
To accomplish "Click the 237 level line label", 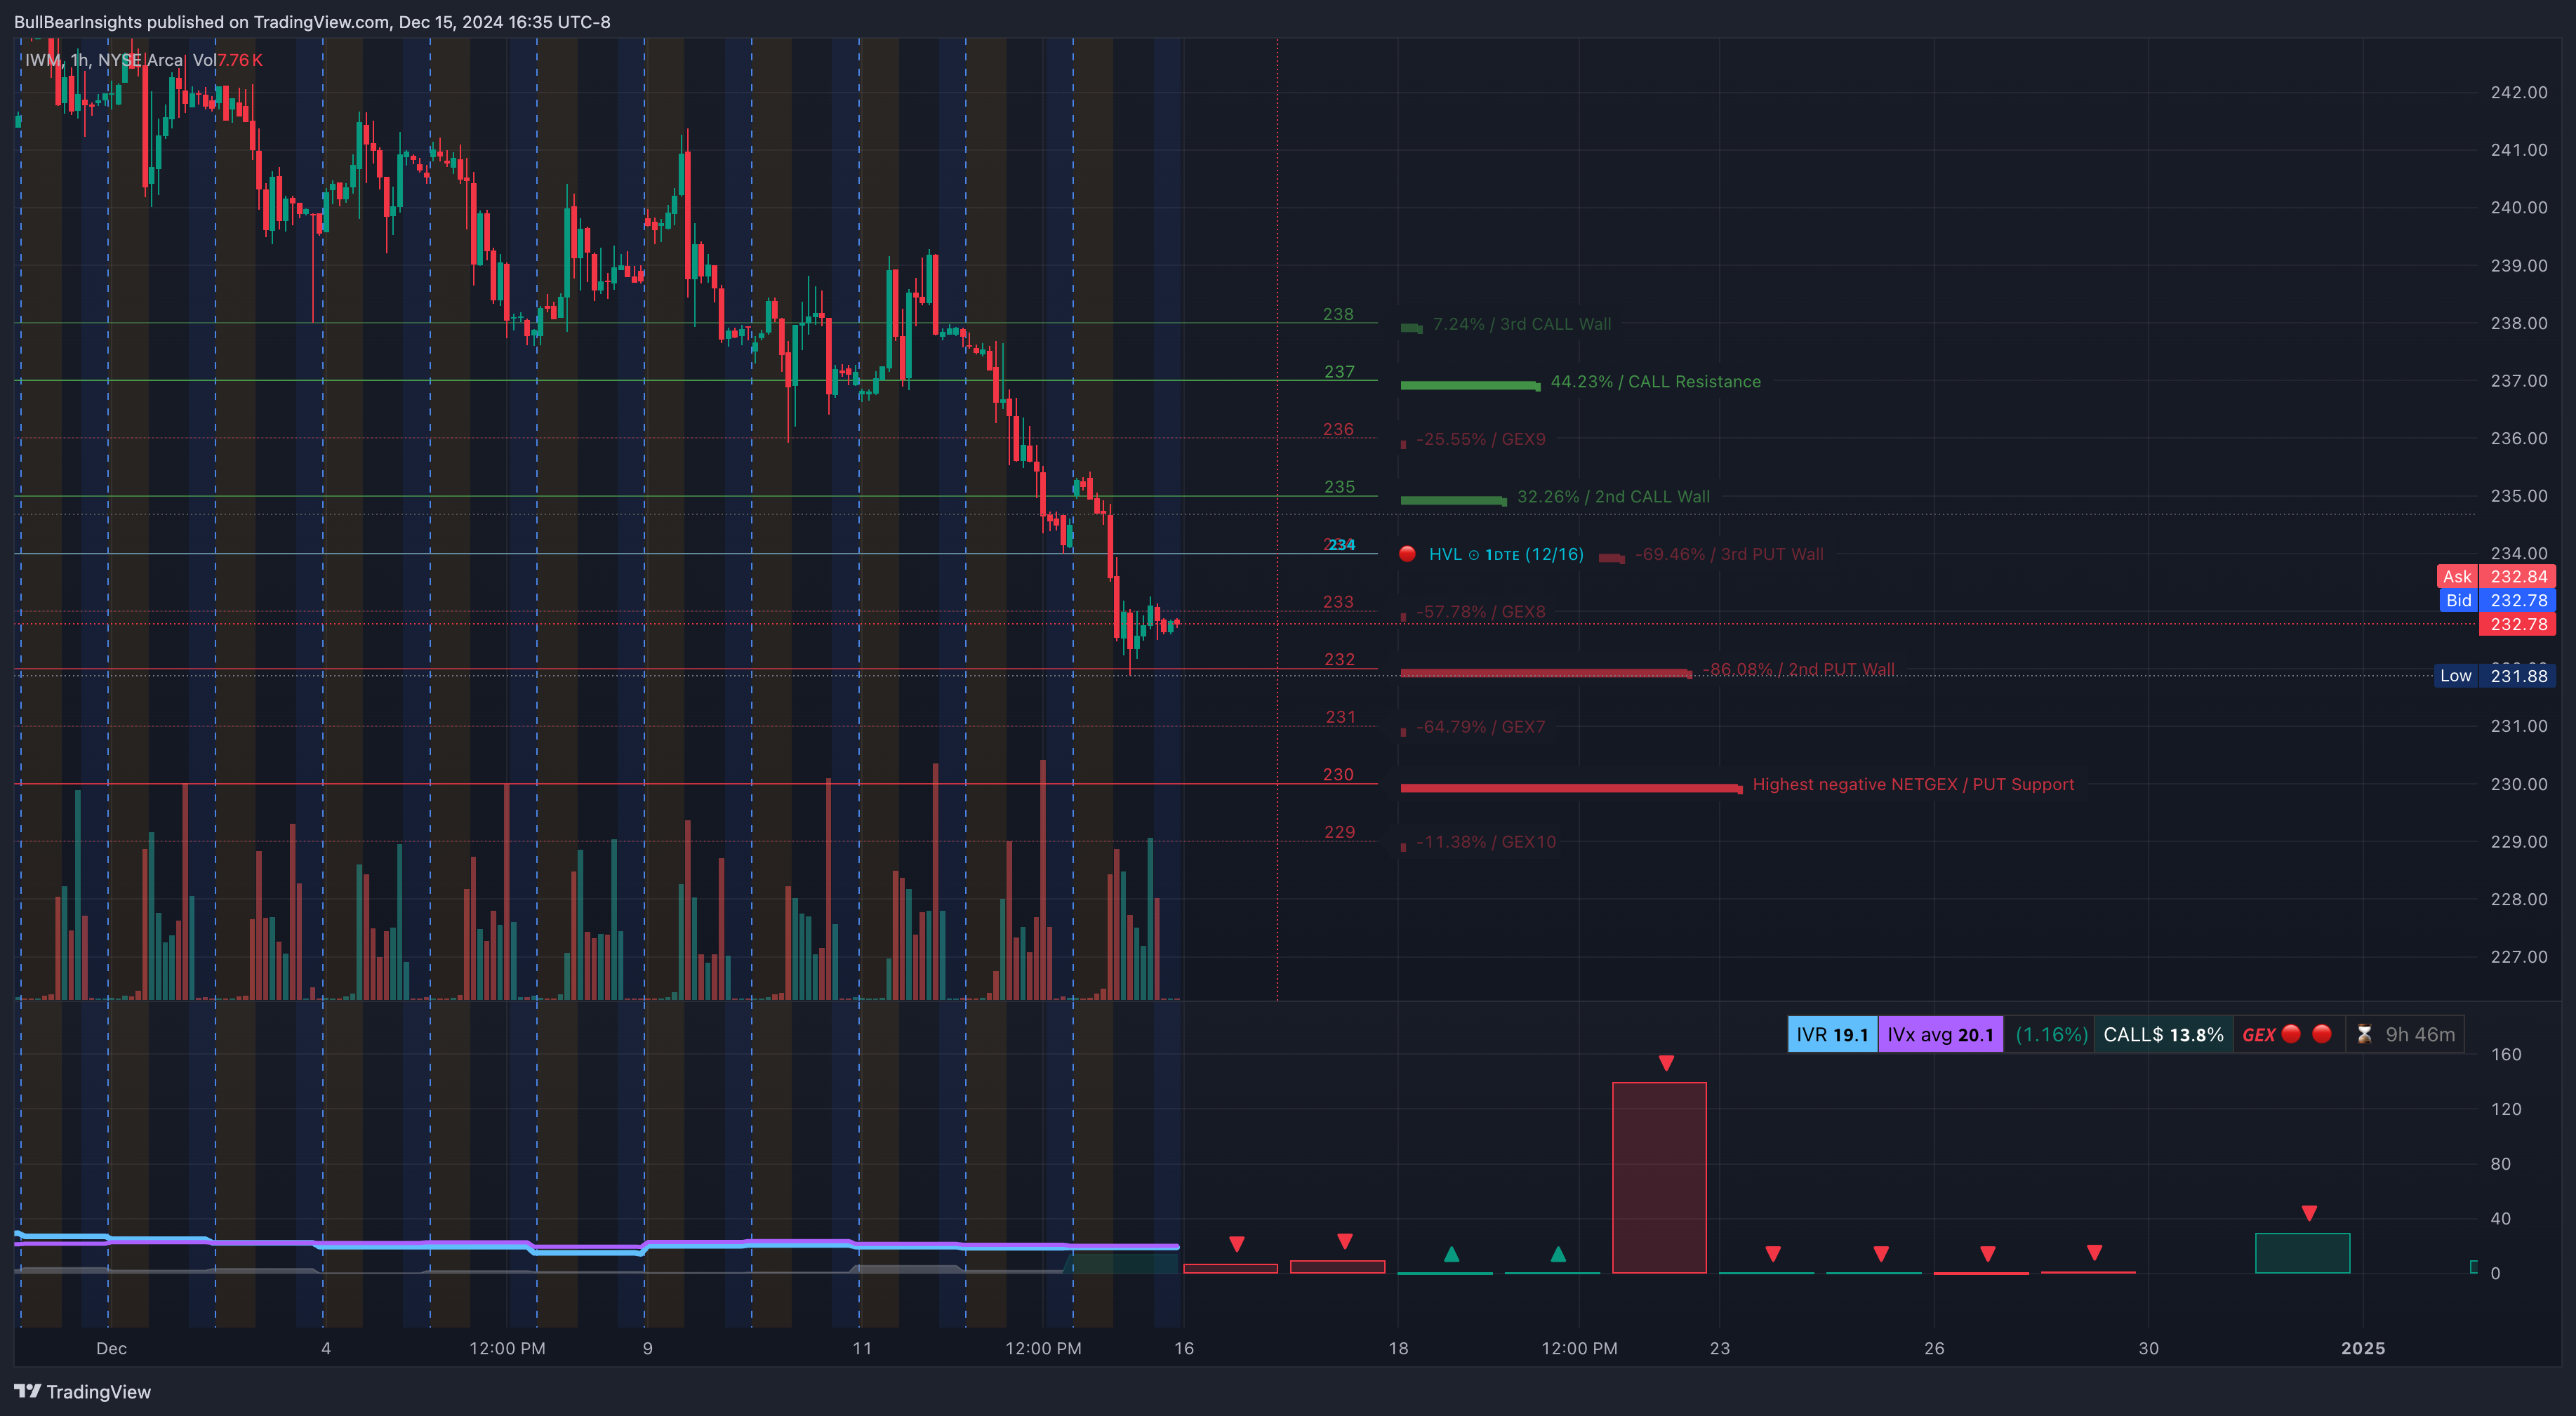I will click(1339, 371).
